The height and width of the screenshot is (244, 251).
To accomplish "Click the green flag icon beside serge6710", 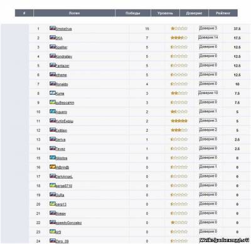I will [52, 185].
